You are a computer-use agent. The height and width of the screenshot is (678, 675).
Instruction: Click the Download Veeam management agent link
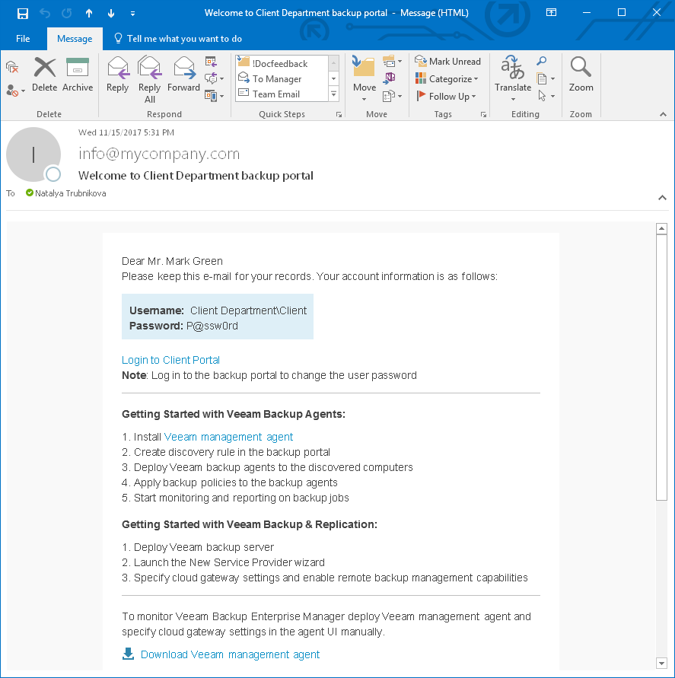pos(230,654)
